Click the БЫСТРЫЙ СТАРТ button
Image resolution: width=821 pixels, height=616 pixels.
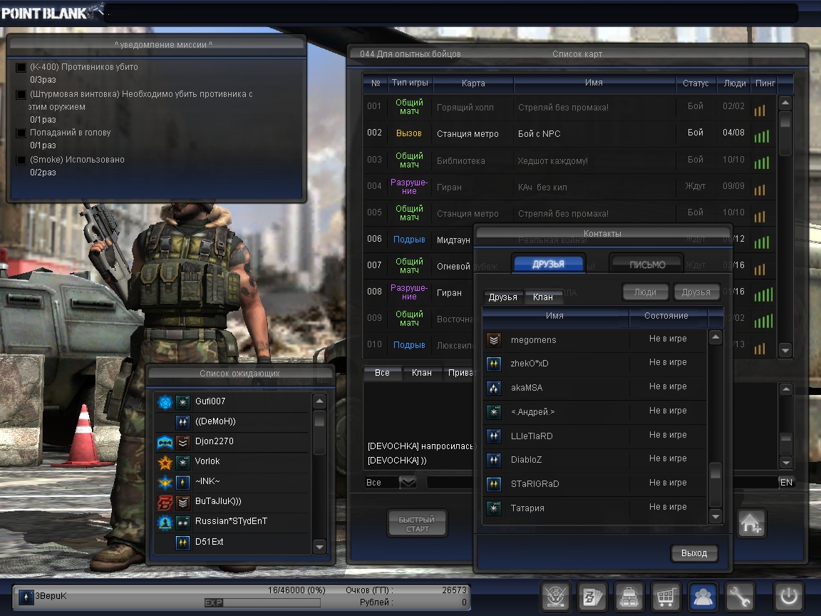click(418, 524)
